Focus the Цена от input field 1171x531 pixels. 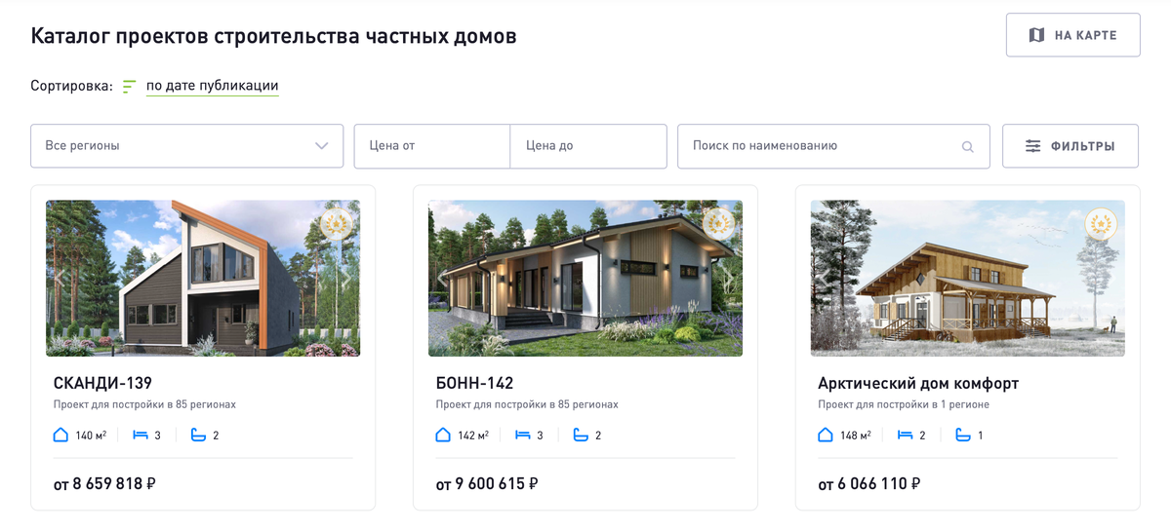click(432, 146)
